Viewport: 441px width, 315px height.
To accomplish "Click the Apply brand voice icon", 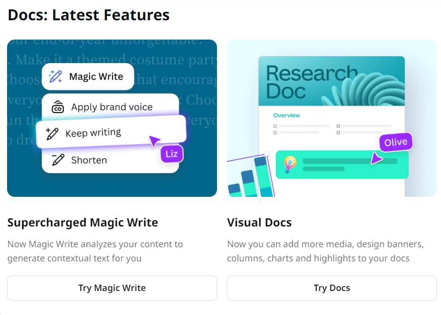I will 58,107.
